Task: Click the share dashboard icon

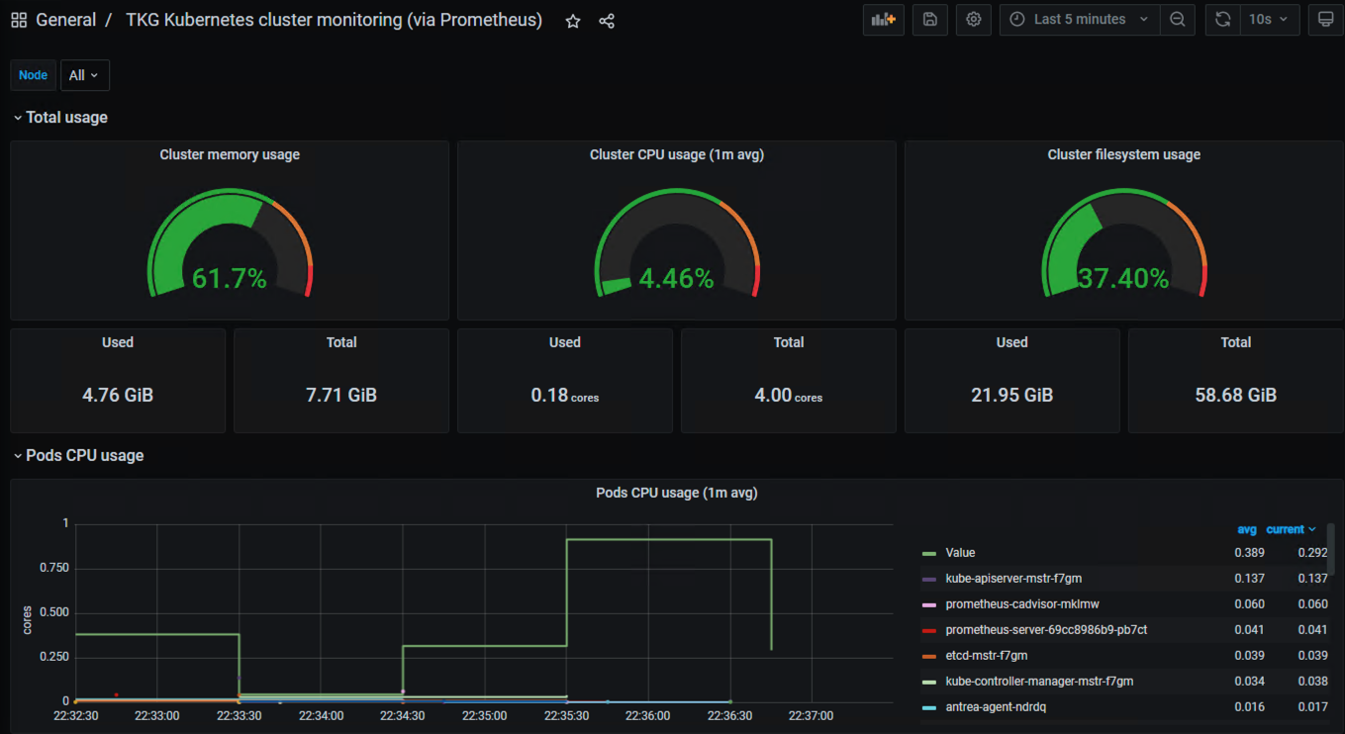Action: [x=607, y=21]
